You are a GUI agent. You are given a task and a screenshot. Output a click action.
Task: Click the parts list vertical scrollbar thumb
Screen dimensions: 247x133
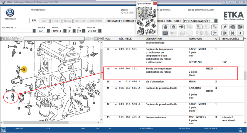pyautogui.click(x=245, y=76)
